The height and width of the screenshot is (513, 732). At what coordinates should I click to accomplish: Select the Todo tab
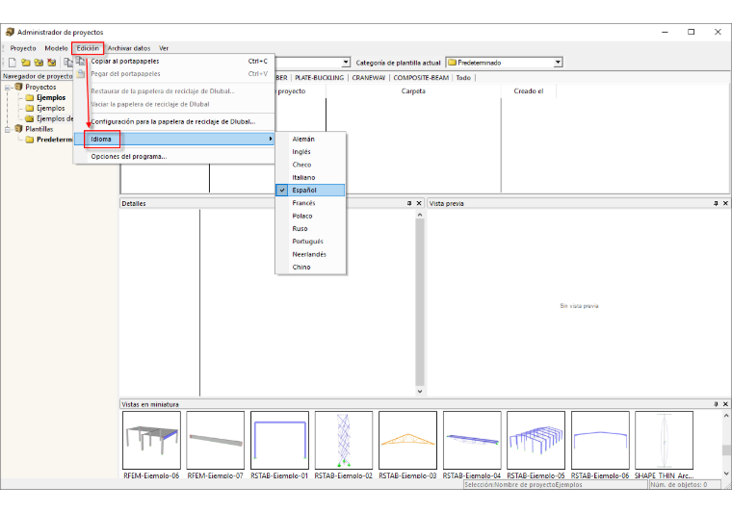[463, 78]
